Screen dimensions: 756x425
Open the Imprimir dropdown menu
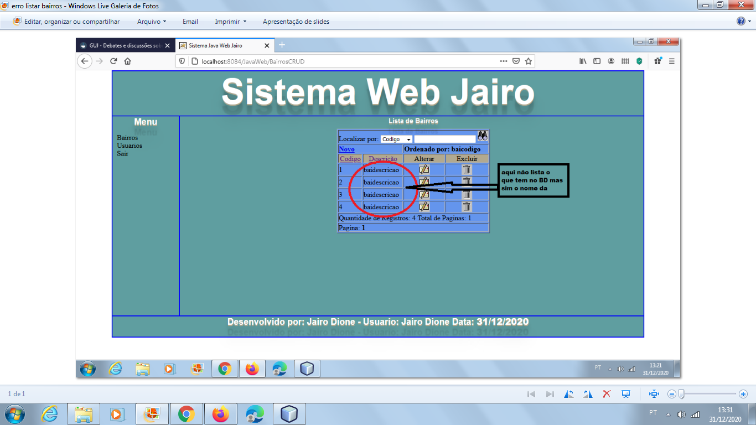(x=231, y=22)
